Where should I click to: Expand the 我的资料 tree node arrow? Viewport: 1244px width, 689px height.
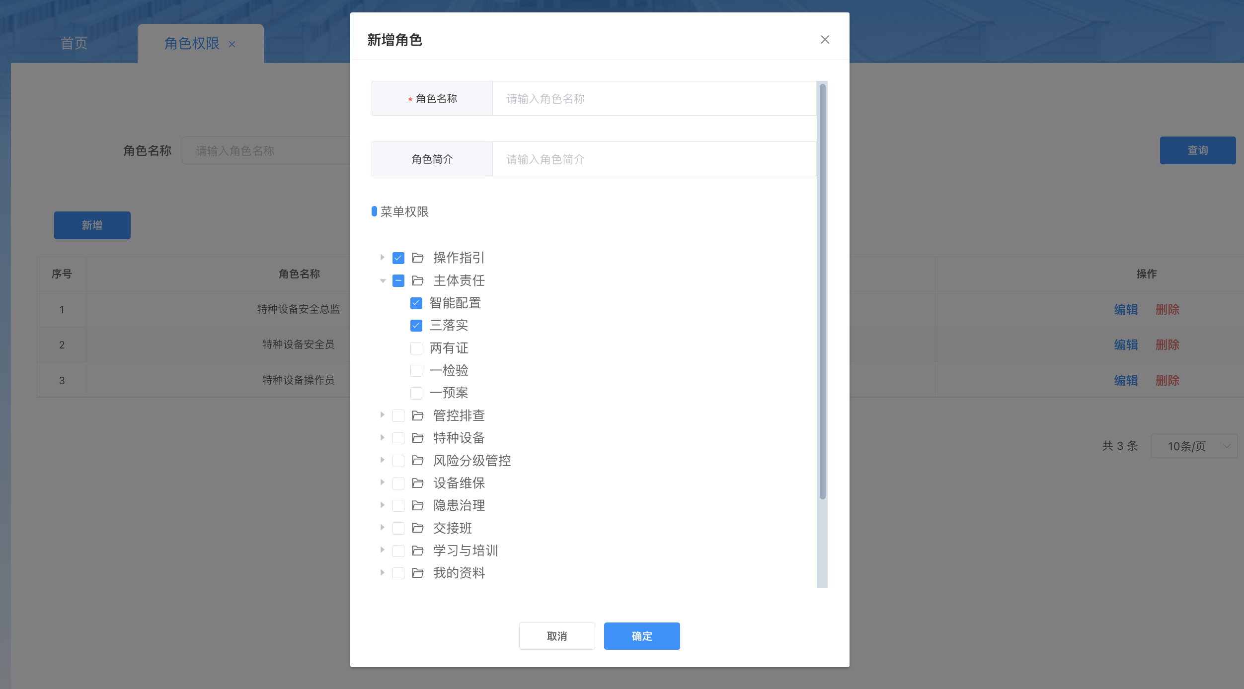click(383, 572)
